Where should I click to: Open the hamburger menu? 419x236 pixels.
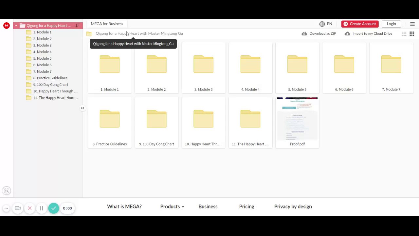pyautogui.click(x=412, y=24)
